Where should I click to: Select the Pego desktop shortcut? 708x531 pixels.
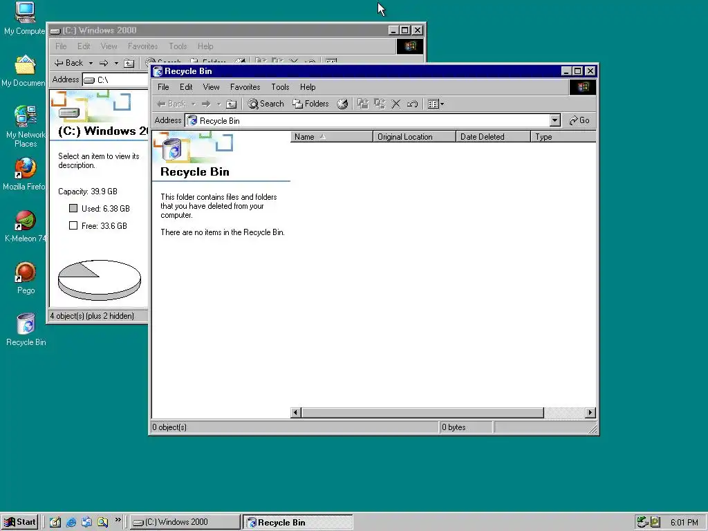[26, 278]
